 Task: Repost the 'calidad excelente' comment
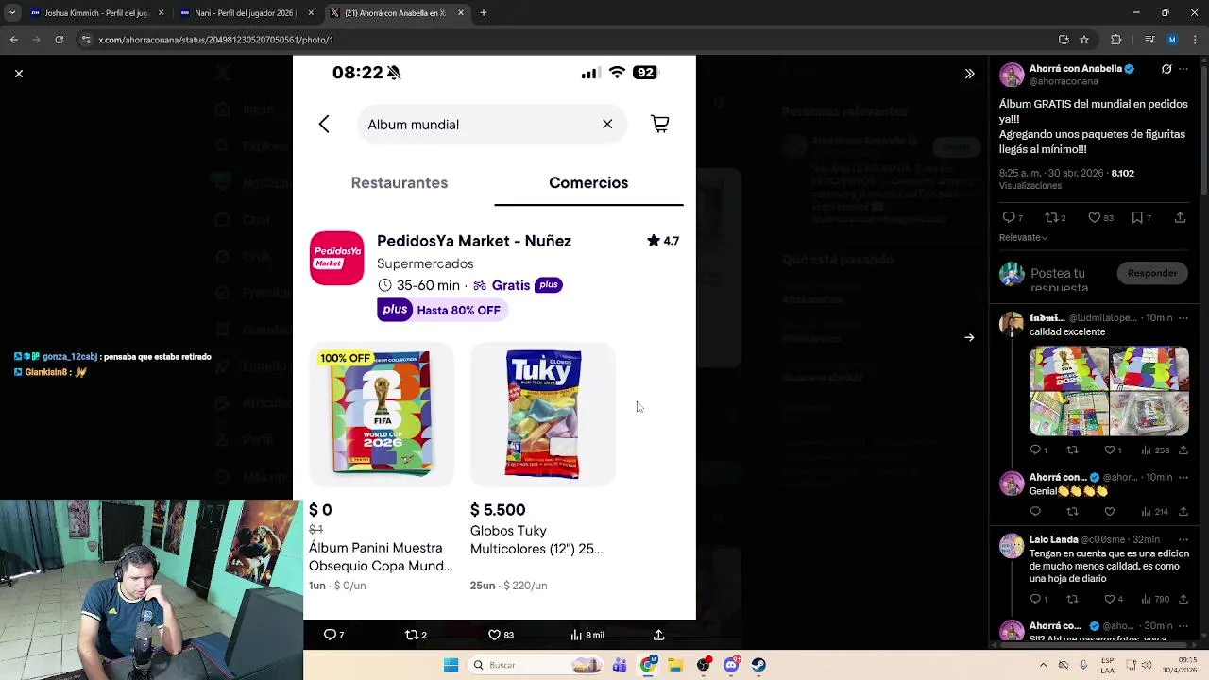pos(1072,450)
